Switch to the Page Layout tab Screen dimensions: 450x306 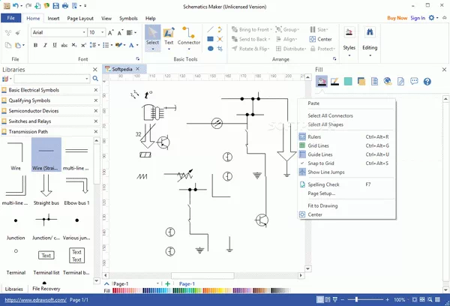pos(80,18)
